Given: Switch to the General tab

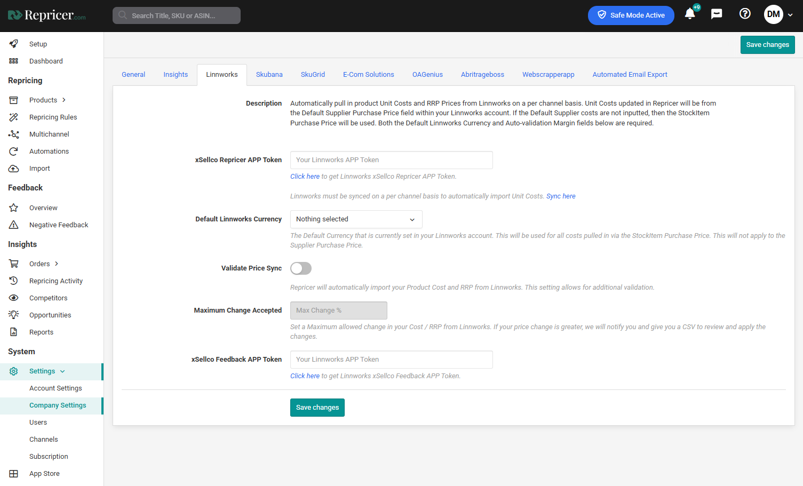Looking at the screenshot, I should pos(133,75).
